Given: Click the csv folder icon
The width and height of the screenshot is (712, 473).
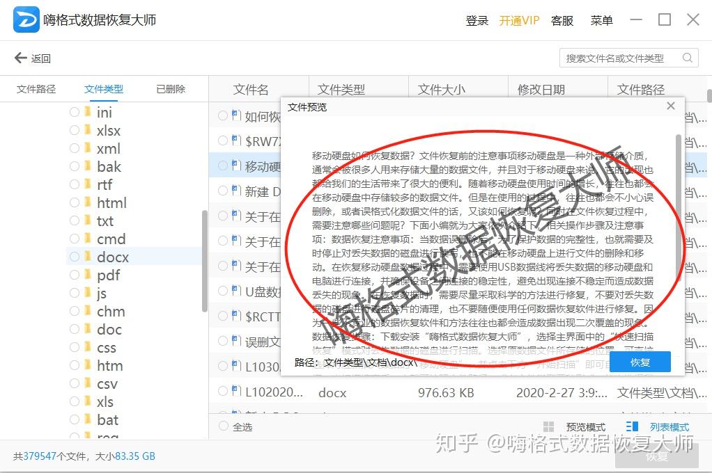Looking at the screenshot, I should pos(88,384).
